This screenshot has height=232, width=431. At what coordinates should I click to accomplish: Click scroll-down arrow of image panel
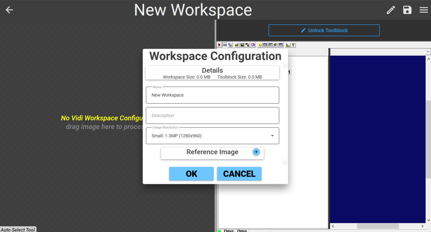pos(428,220)
